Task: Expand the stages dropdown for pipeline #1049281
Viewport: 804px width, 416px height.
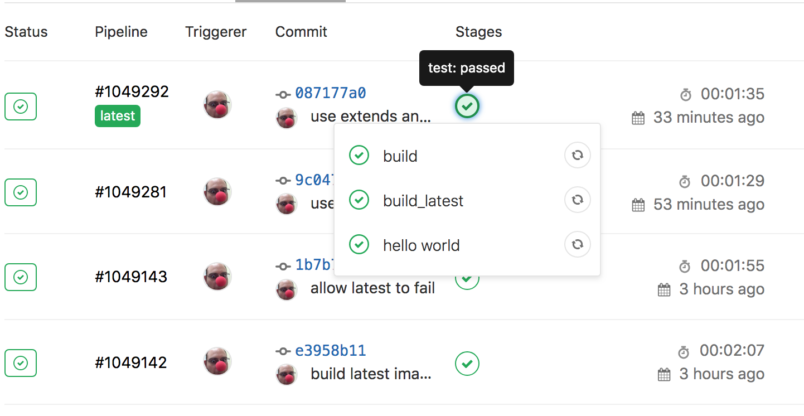Action: click(467, 192)
